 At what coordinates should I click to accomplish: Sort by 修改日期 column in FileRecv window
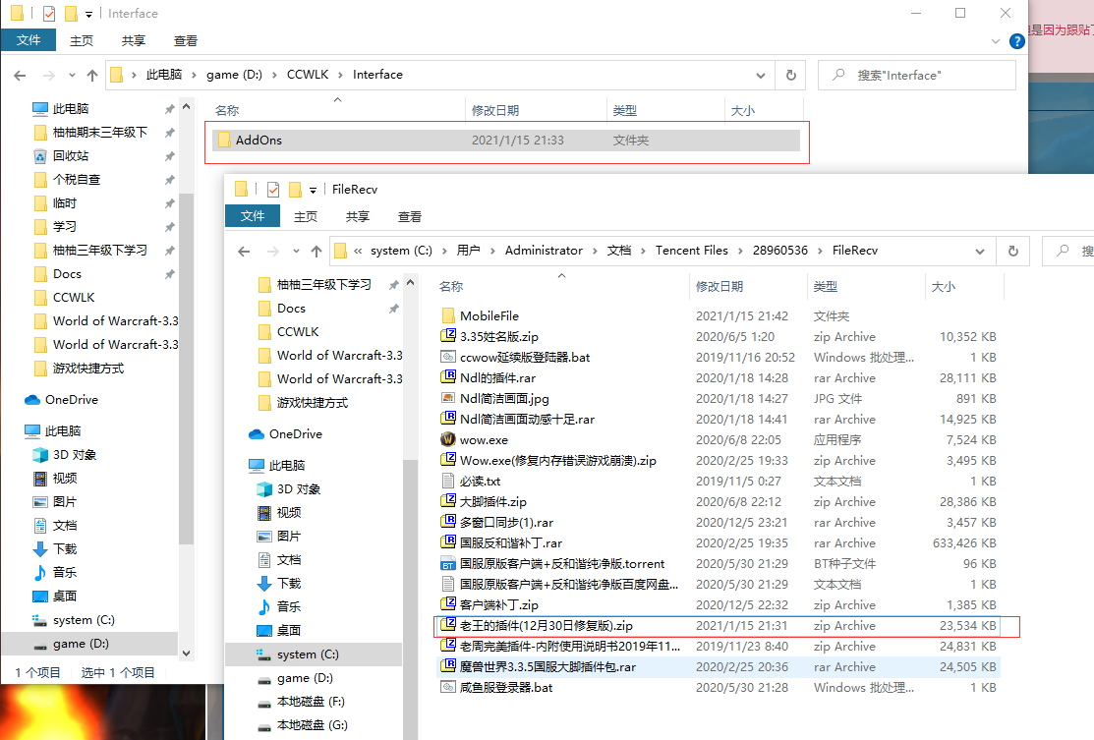pos(720,287)
